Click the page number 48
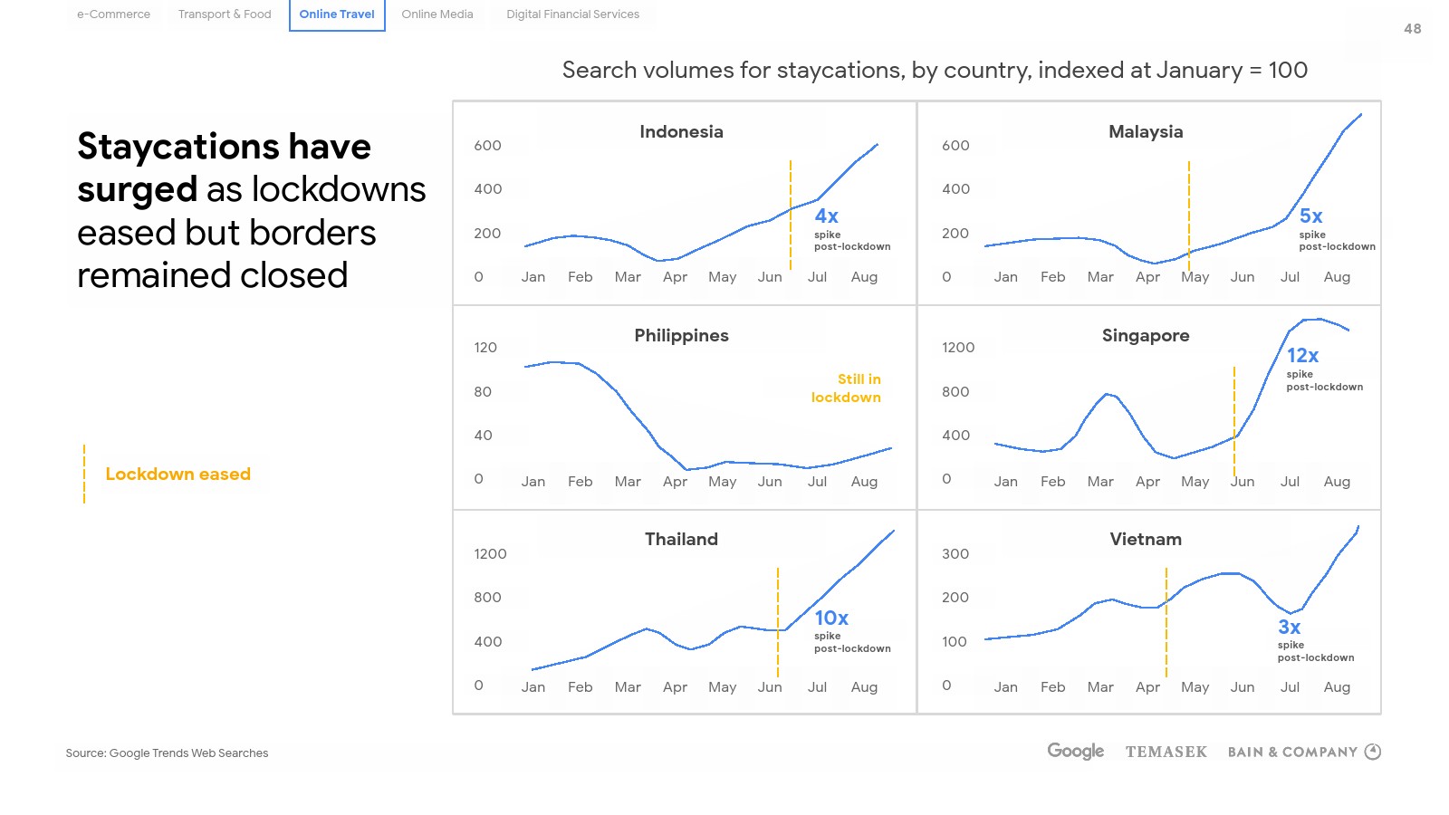Image resolution: width=1449 pixels, height=815 pixels. (x=1412, y=29)
